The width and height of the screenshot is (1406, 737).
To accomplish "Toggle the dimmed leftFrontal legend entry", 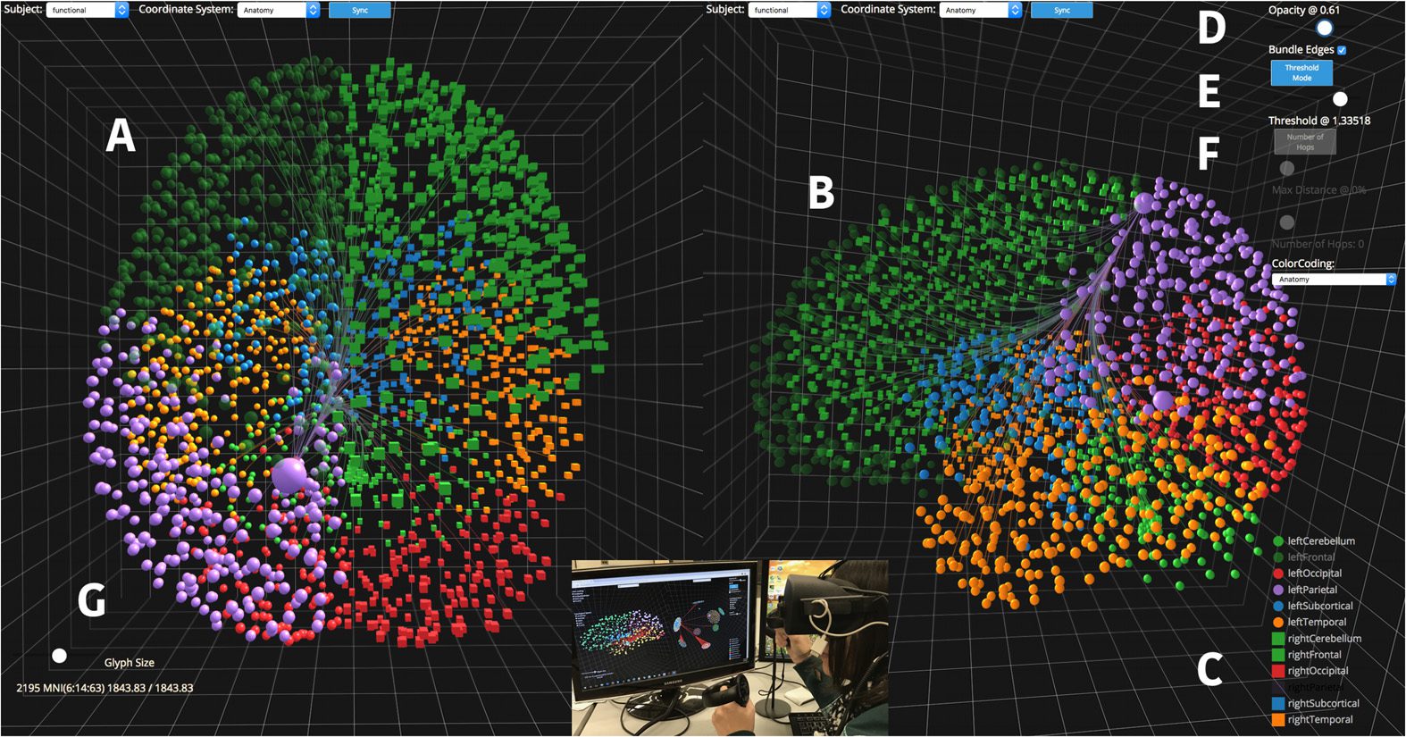I will 1304,557.
